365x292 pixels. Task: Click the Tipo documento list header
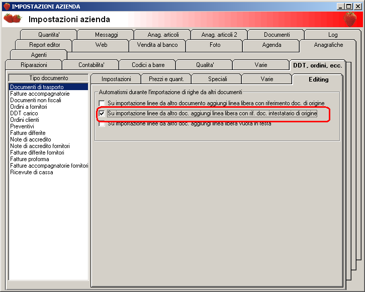click(48, 78)
